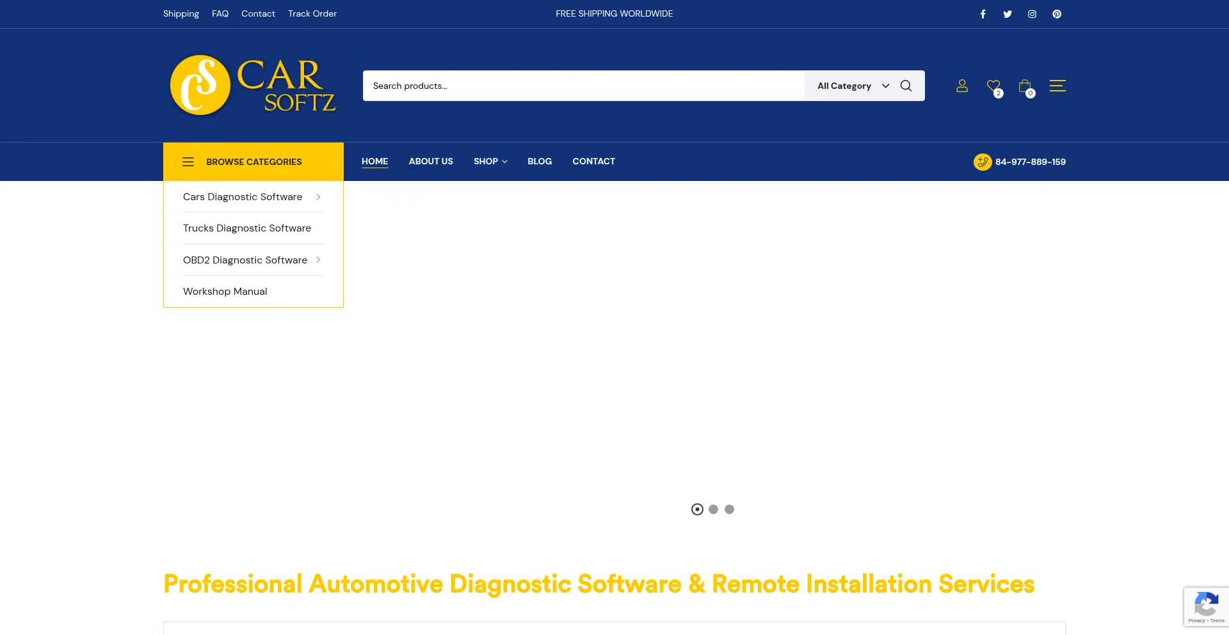This screenshot has height=635, width=1229.
Task: Open the Facebook social icon
Action: [x=983, y=14]
